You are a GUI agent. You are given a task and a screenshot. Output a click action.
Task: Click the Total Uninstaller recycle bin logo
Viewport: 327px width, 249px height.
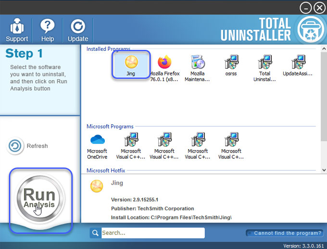tap(311, 30)
